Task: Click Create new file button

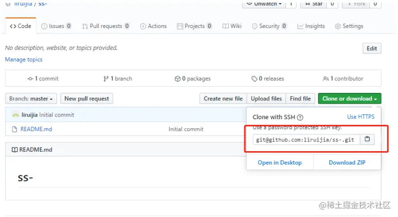Action: (x=223, y=99)
